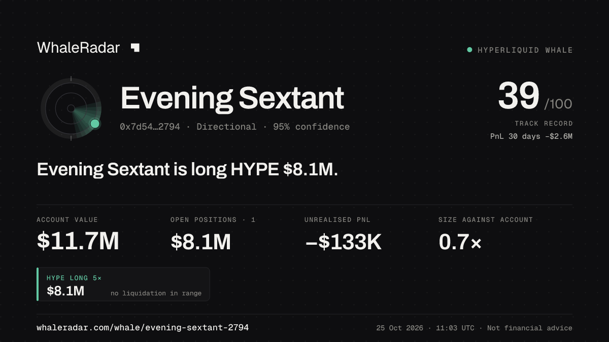Image resolution: width=609 pixels, height=342 pixels.
Task: Click the Not financial advice disclaimer
Action: pos(530,328)
